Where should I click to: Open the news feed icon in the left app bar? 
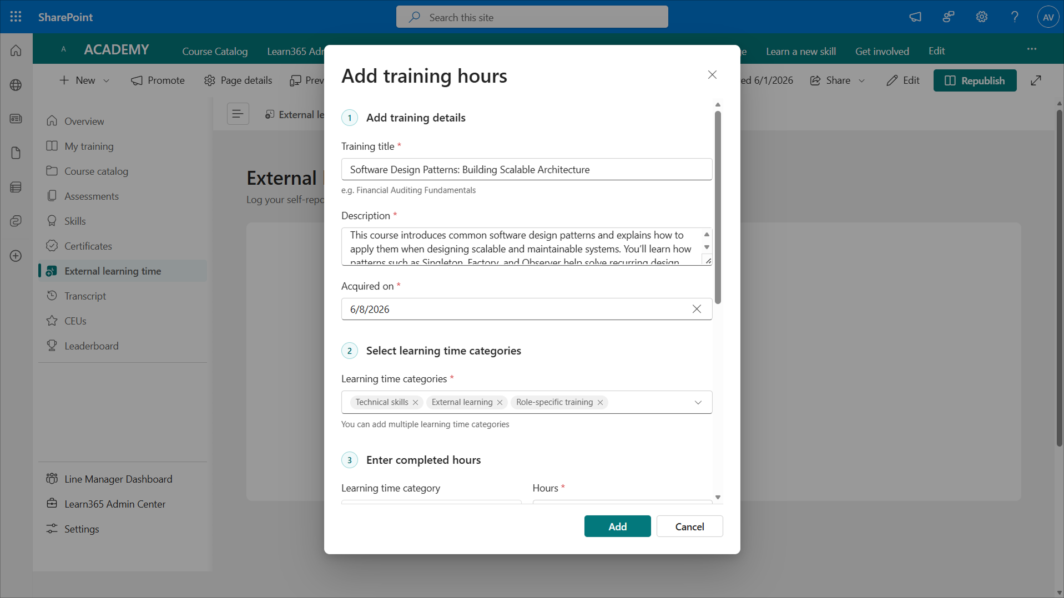16,119
